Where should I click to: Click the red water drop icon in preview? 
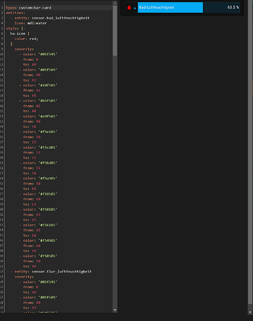point(129,8)
